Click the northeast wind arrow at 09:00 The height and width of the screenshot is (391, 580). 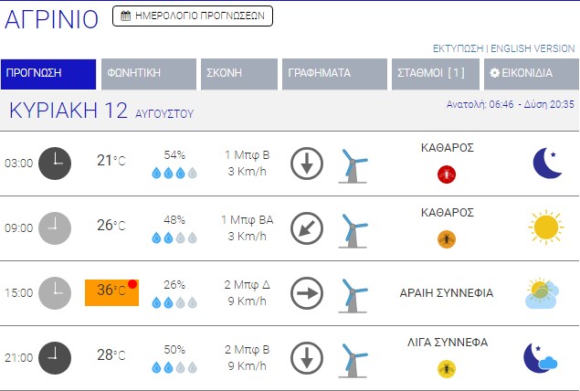point(307,228)
